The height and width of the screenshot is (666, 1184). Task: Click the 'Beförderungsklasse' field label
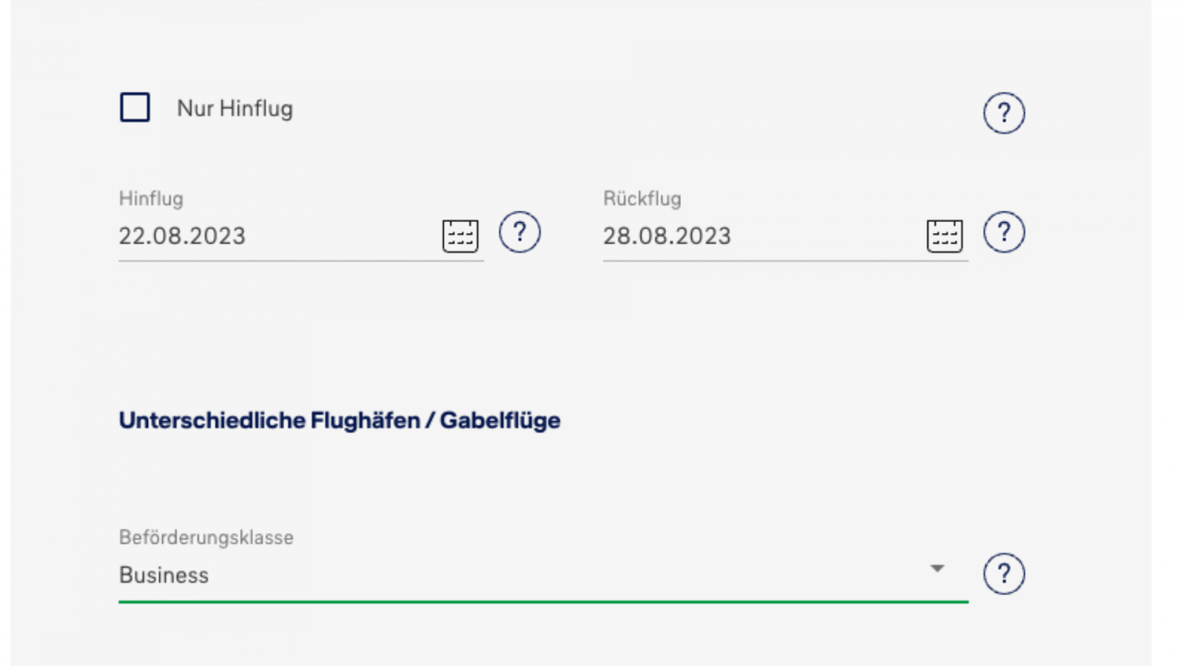pos(206,537)
